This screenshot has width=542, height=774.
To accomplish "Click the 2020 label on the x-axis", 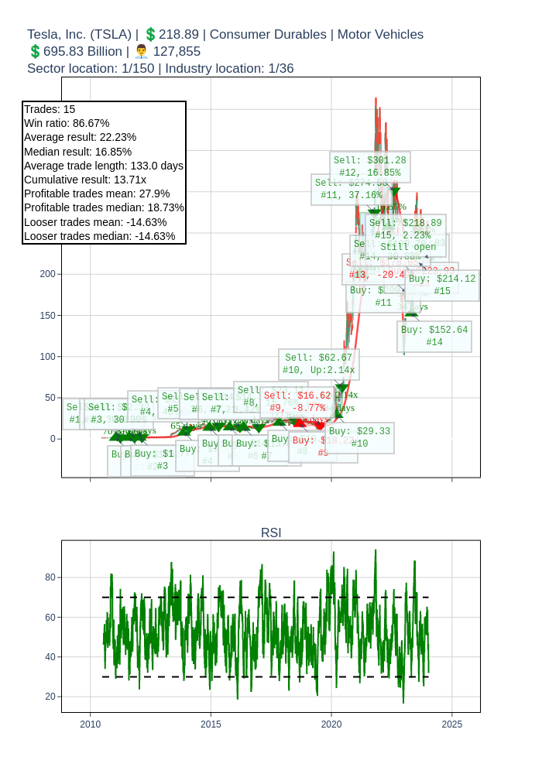I will [x=331, y=724].
